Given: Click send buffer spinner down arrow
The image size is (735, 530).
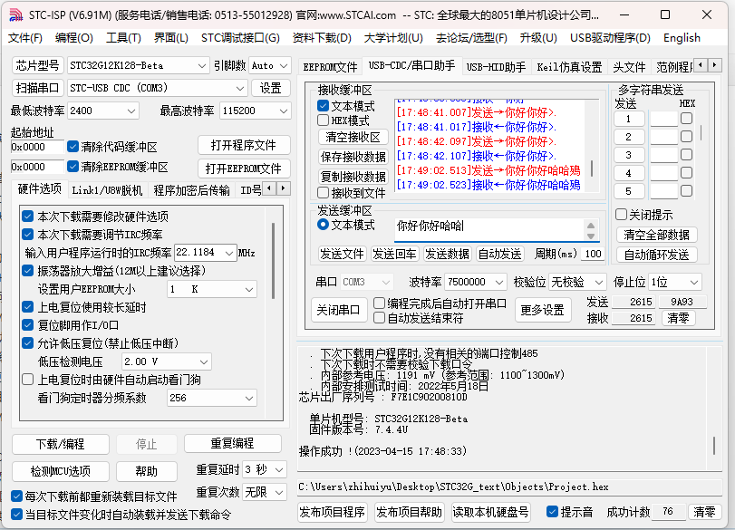Looking at the screenshot, I should tap(591, 236).
